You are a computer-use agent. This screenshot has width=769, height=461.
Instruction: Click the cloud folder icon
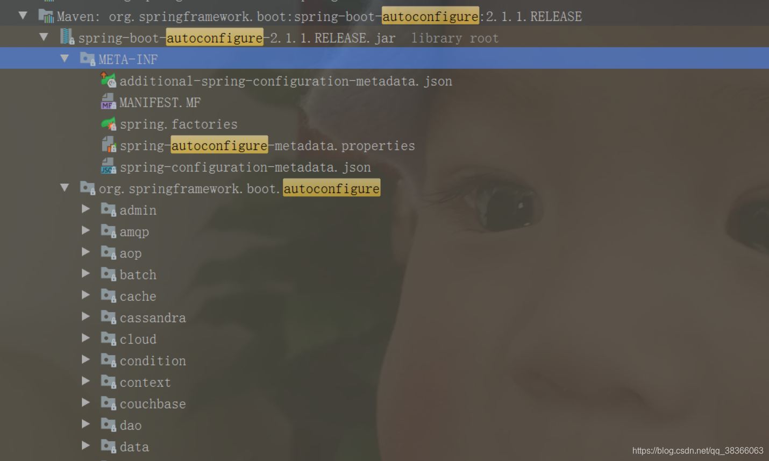(109, 338)
